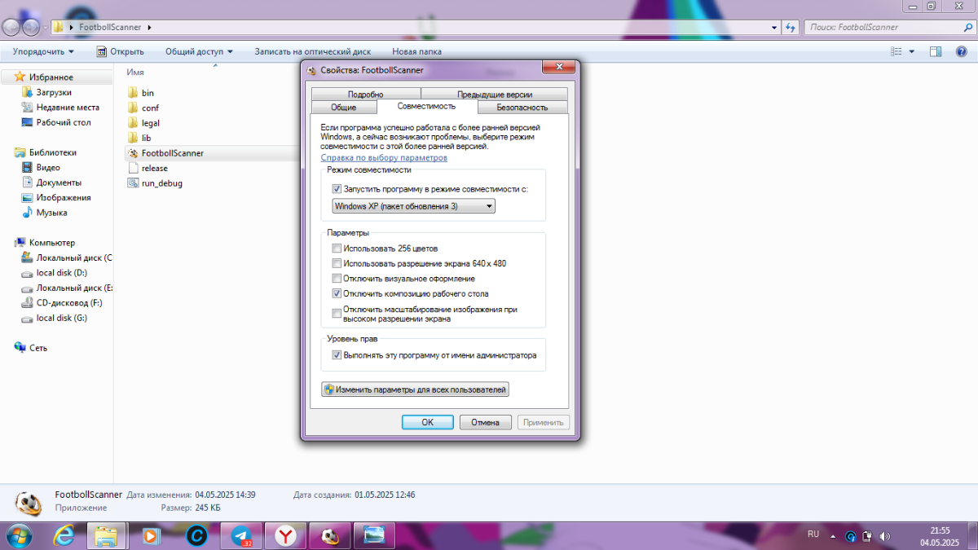Select the FootbollScanner application icon in file list
978x550 pixels.
(134, 153)
